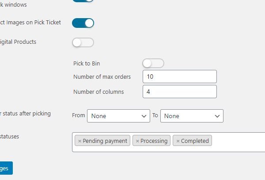
Task: Open the To status dropdown
Action: click(192, 116)
